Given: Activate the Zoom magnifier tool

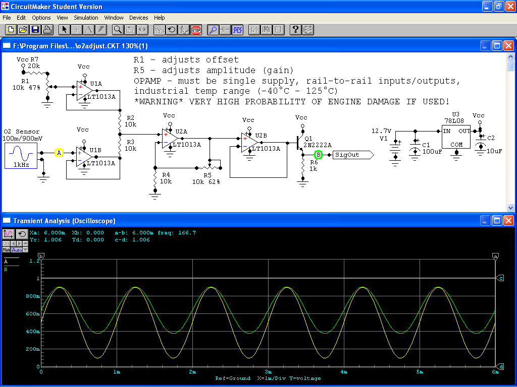Looking at the screenshot, I should click(117, 30).
